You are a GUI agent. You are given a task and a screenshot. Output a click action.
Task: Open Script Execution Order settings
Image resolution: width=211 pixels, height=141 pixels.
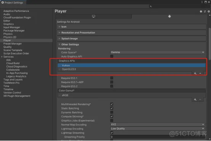pos(16,54)
